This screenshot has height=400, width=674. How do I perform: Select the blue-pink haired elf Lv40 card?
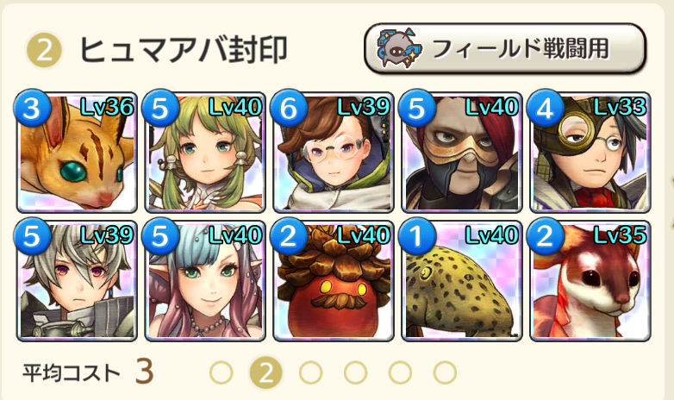click(x=205, y=281)
